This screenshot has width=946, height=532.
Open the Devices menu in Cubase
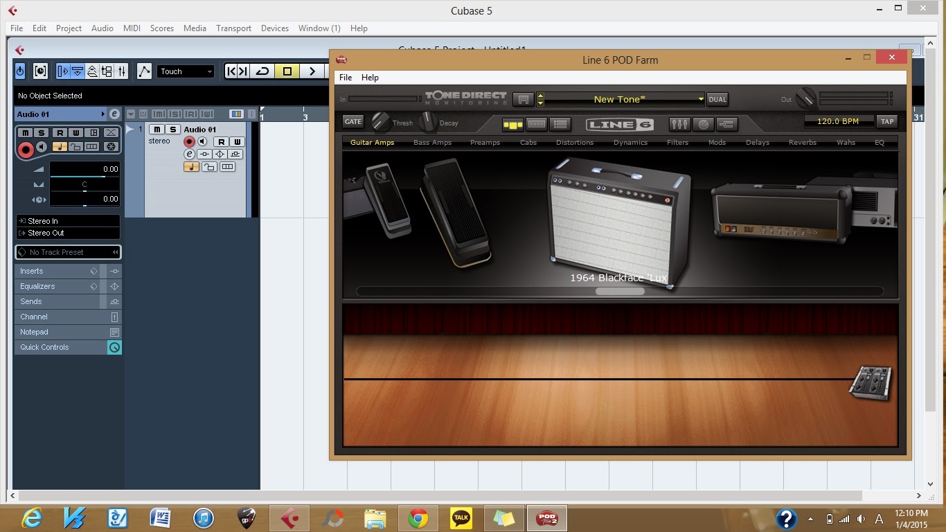pyautogui.click(x=274, y=28)
